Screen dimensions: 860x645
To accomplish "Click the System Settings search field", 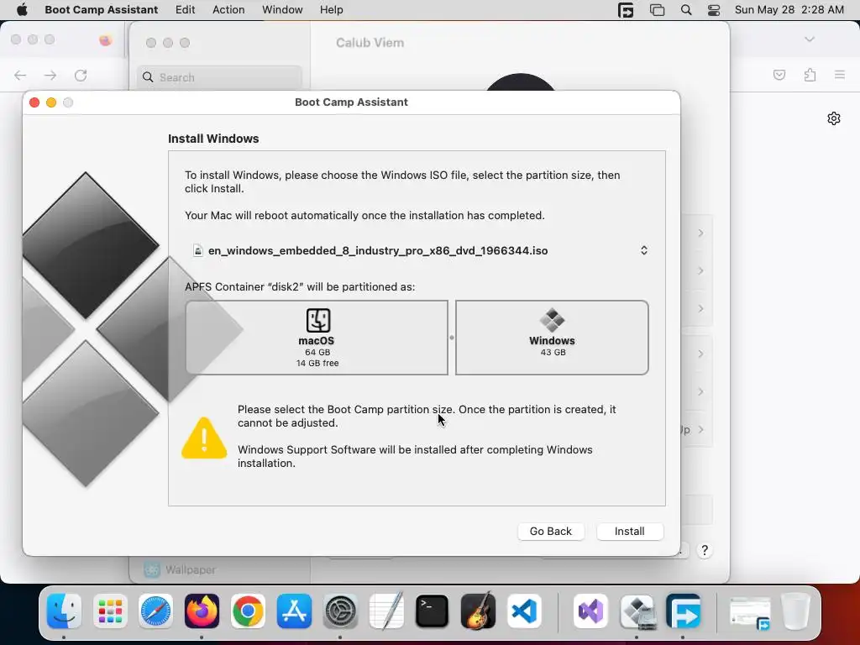I will (219, 77).
